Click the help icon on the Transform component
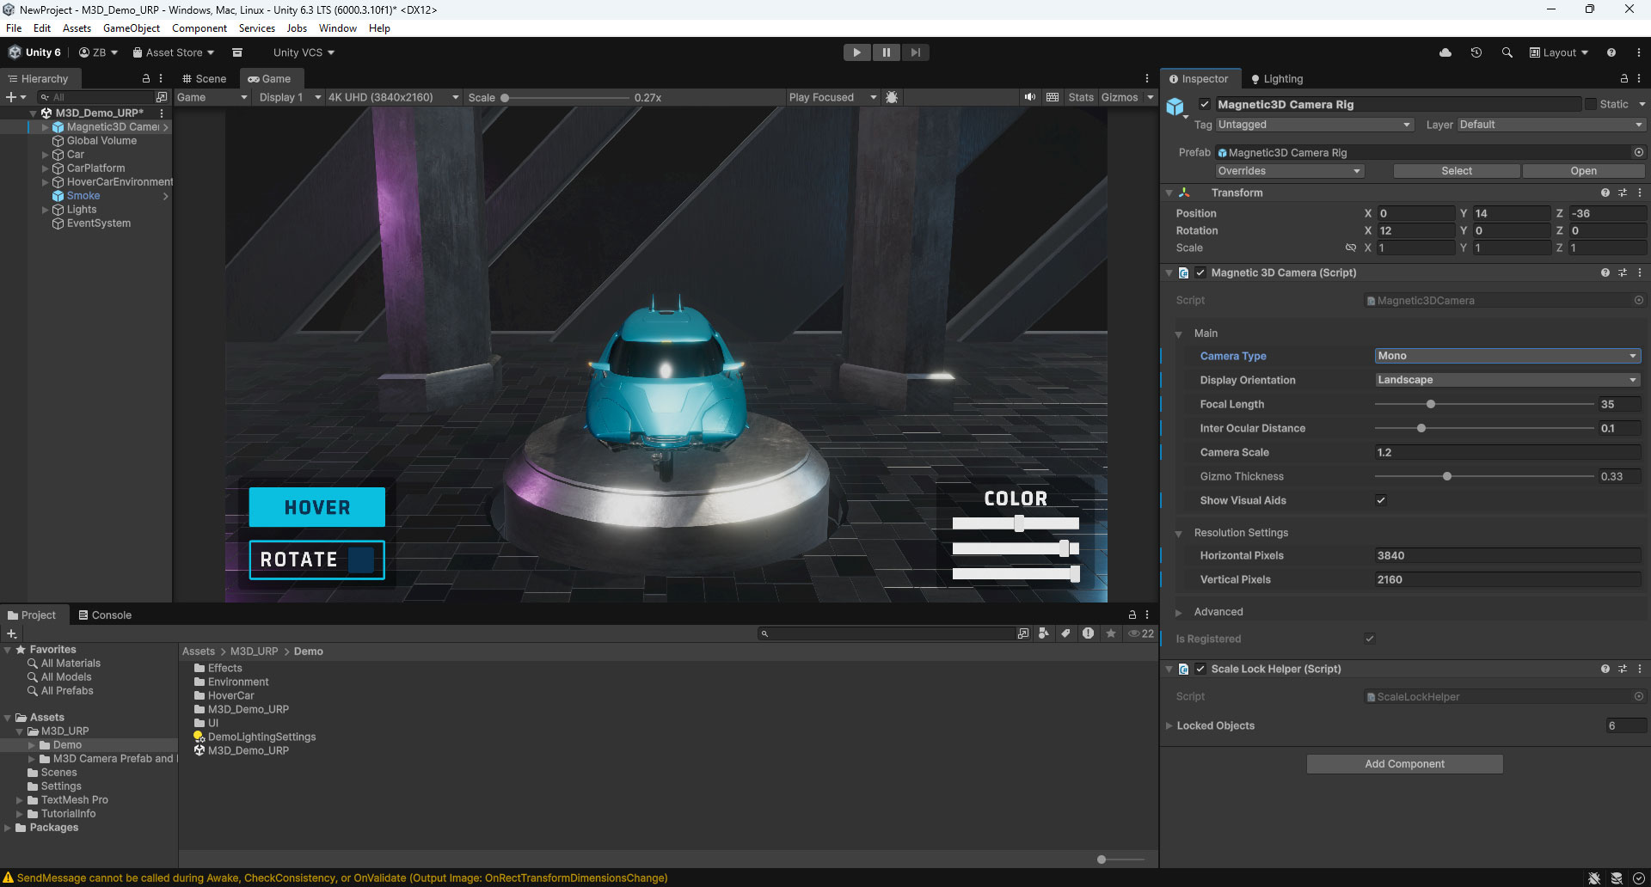This screenshot has width=1651, height=887. (x=1605, y=193)
